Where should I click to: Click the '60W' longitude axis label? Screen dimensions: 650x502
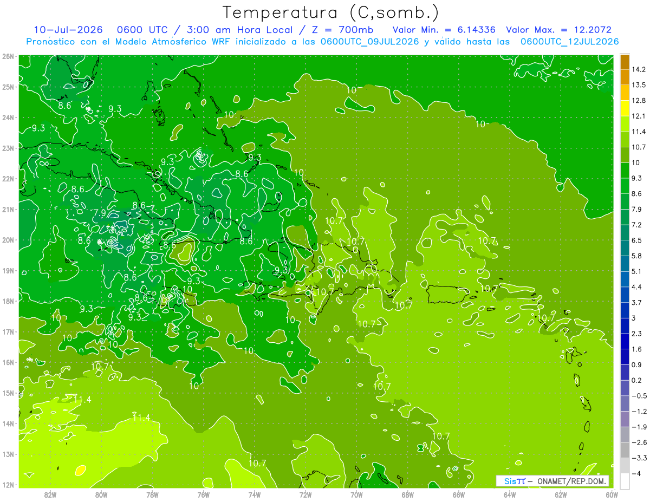[612, 494]
